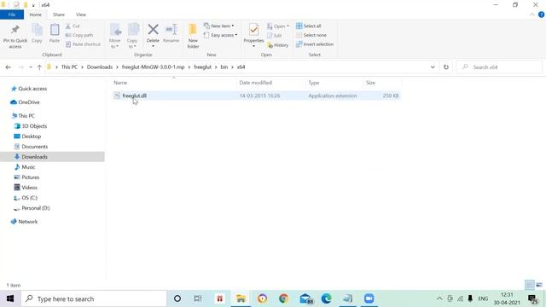The height and width of the screenshot is (307, 546).
Task: Click the Edit ribbon command
Action: coord(275,35)
